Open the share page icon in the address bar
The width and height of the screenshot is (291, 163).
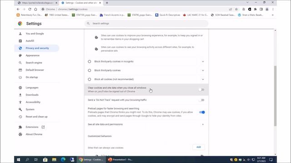point(231,9)
